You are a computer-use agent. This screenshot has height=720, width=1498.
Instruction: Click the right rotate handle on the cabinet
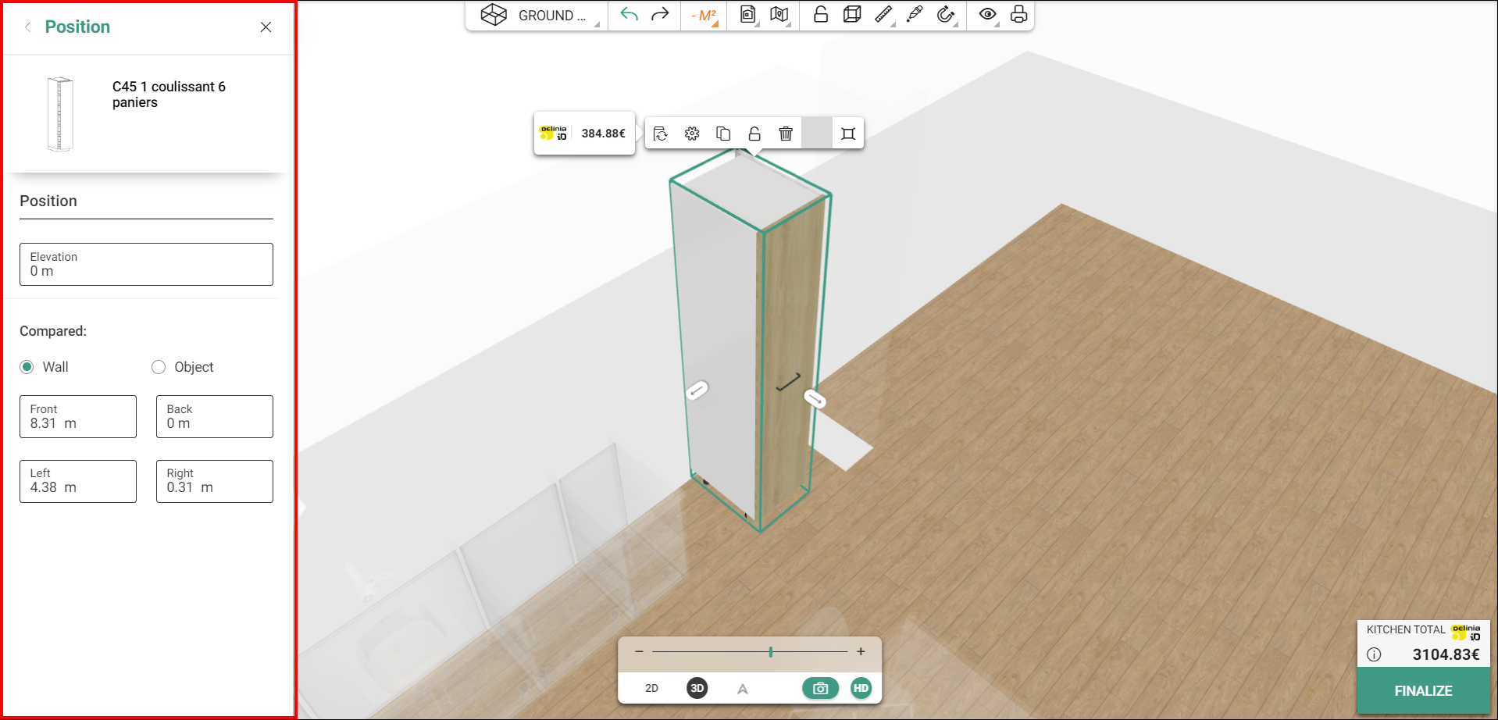tap(815, 399)
